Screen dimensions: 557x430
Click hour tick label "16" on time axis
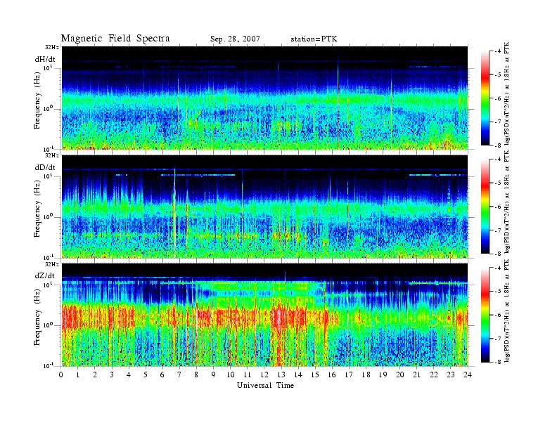pos(332,374)
